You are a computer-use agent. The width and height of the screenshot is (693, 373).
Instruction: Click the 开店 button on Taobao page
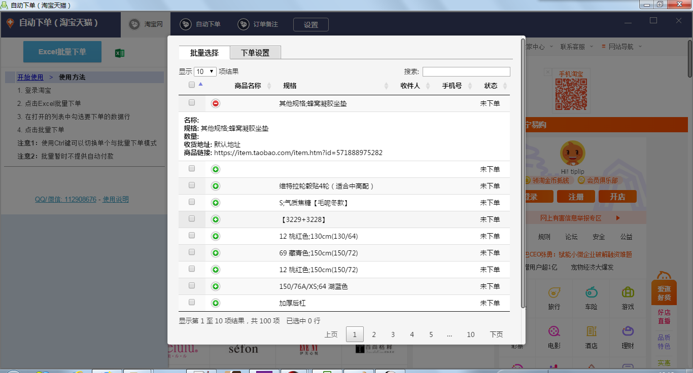click(x=617, y=197)
